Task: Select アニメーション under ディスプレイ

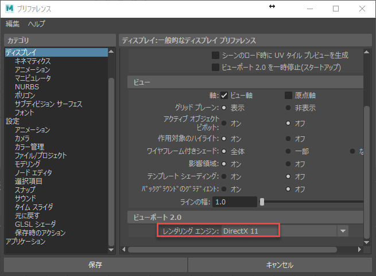Action: (x=32, y=70)
